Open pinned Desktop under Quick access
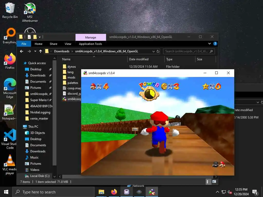Screen dimensions: 263x197 tap(35, 69)
